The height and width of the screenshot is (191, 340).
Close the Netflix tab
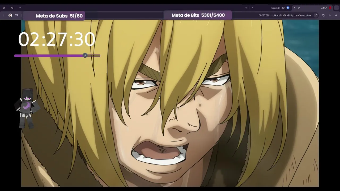point(295,8)
